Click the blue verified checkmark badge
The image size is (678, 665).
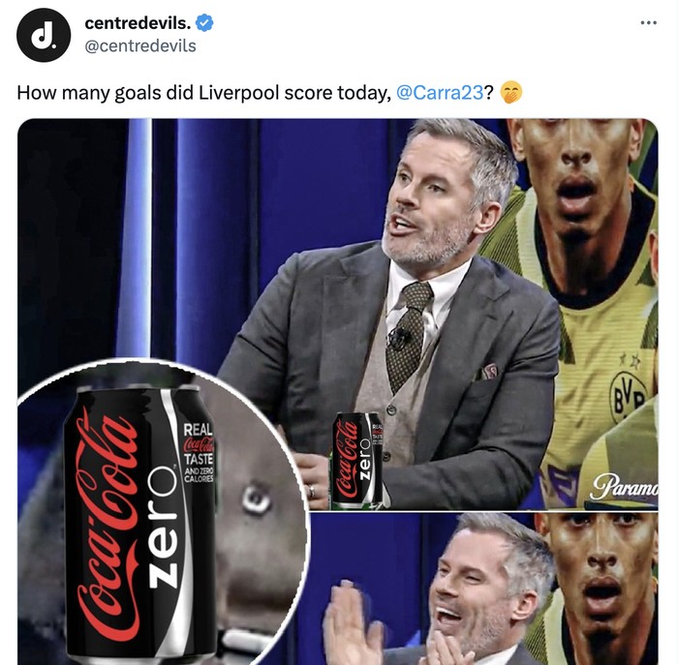point(205,23)
